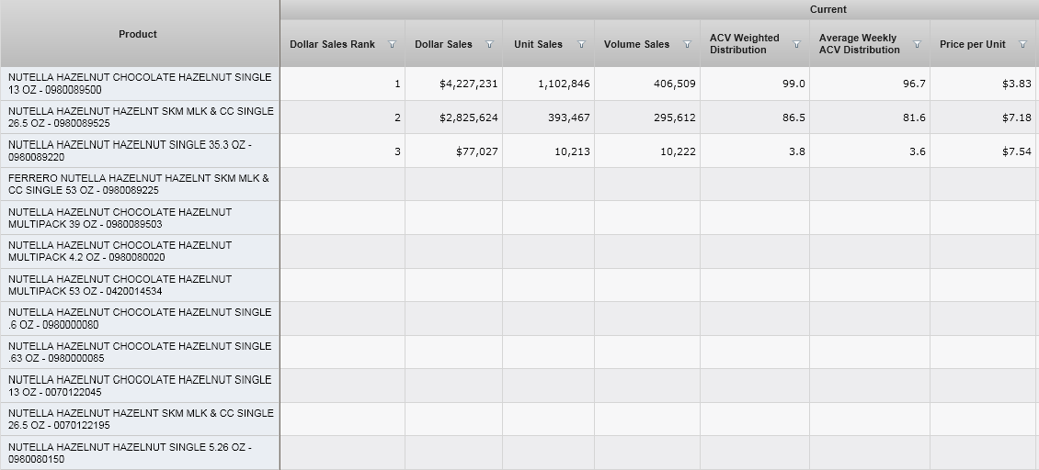1039x470 pixels.
Task: Sort by Unit Sales header label
Action: coord(538,44)
